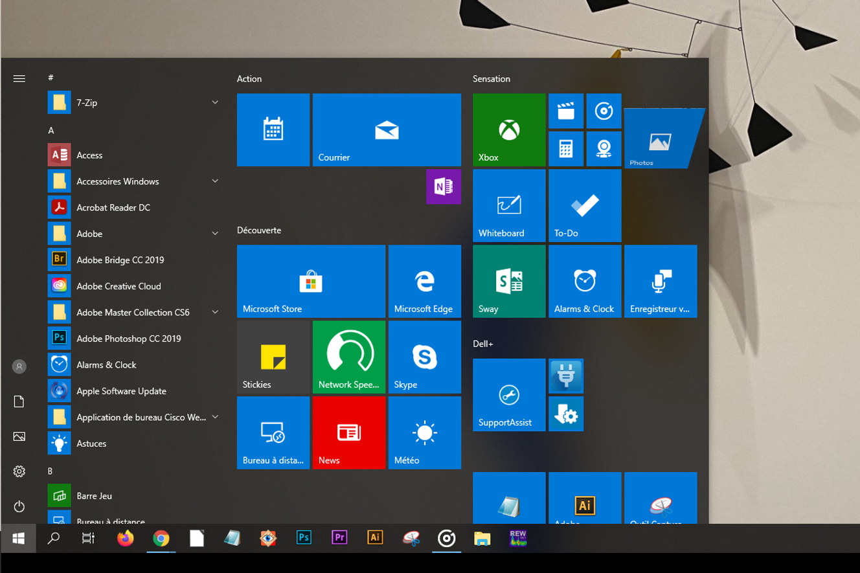Open Pictures from the Start menu's left rail
This screenshot has height=573, width=860.
point(19,436)
